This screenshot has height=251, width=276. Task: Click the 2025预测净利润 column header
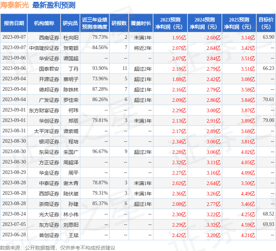coord(239,23)
